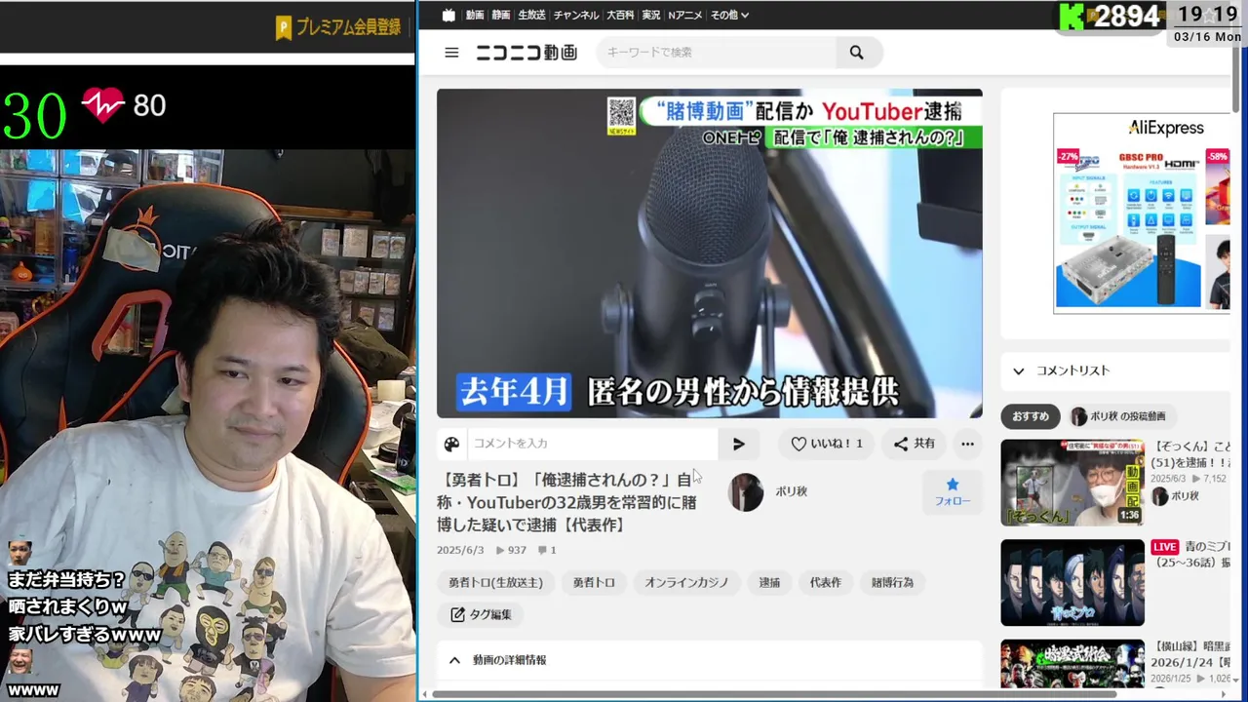This screenshot has width=1248, height=702.
Task: Select the 賭博行為 tag
Action: coord(892,582)
